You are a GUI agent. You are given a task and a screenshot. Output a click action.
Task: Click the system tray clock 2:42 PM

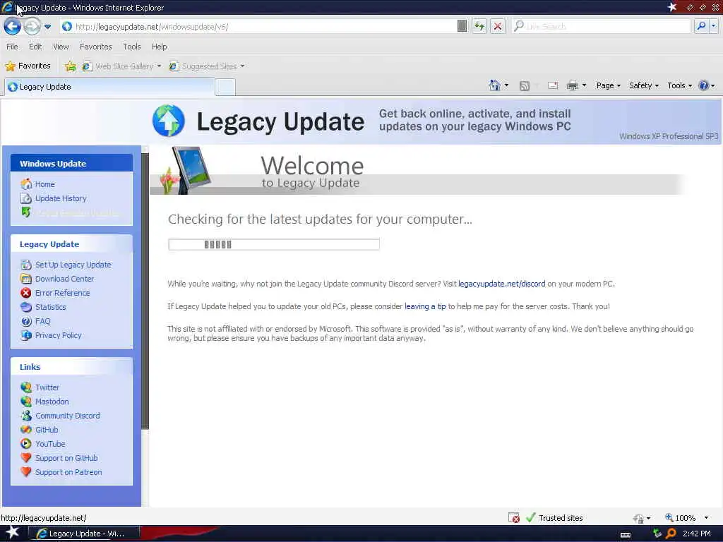click(x=696, y=534)
